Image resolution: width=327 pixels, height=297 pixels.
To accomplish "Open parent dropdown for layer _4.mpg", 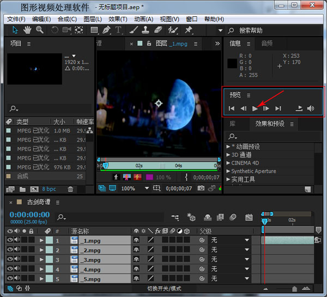I will click(x=230, y=269).
